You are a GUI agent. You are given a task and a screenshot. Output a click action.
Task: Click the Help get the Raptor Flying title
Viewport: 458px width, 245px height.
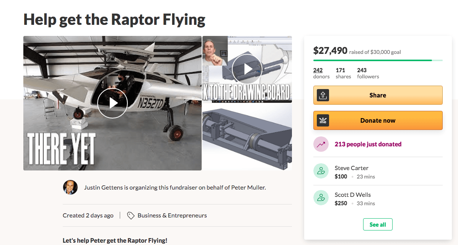(114, 19)
